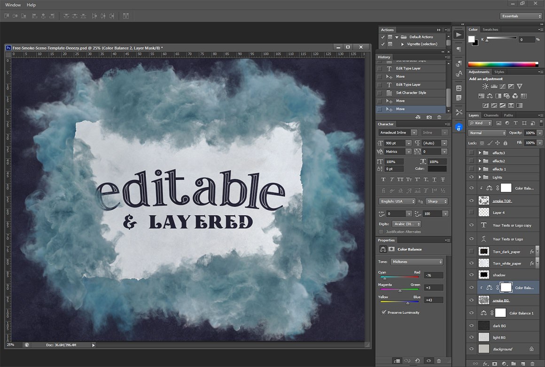Lock layer position in Layers panel
545x367 pixels.
click(498, 143)
